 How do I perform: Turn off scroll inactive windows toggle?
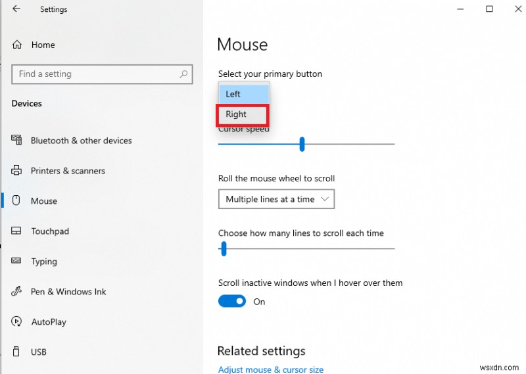(232, 301)
